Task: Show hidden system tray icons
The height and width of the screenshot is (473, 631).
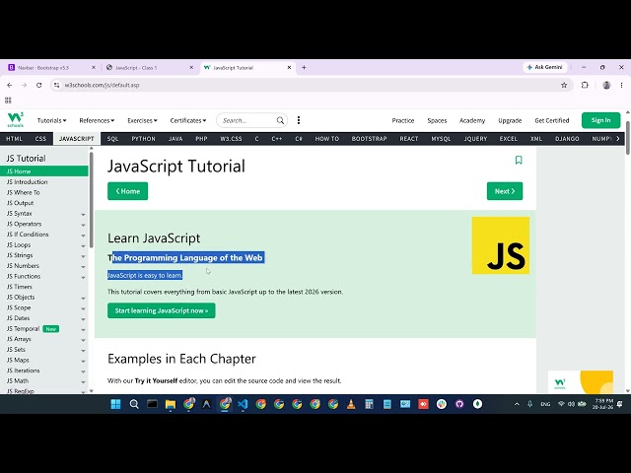Action: (x=517, y=404)
